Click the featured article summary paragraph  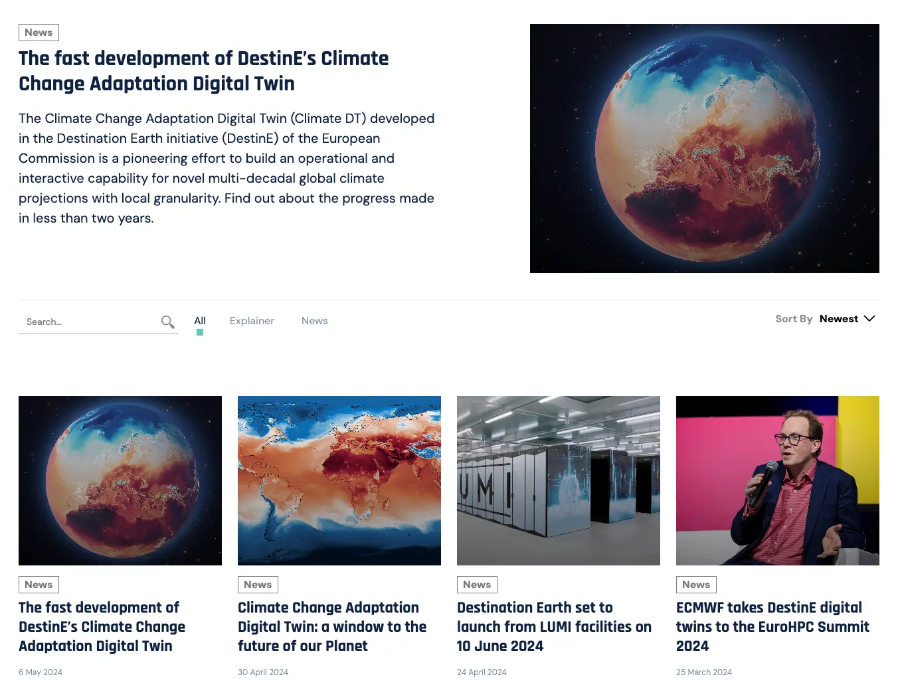[x=226, y=168]
